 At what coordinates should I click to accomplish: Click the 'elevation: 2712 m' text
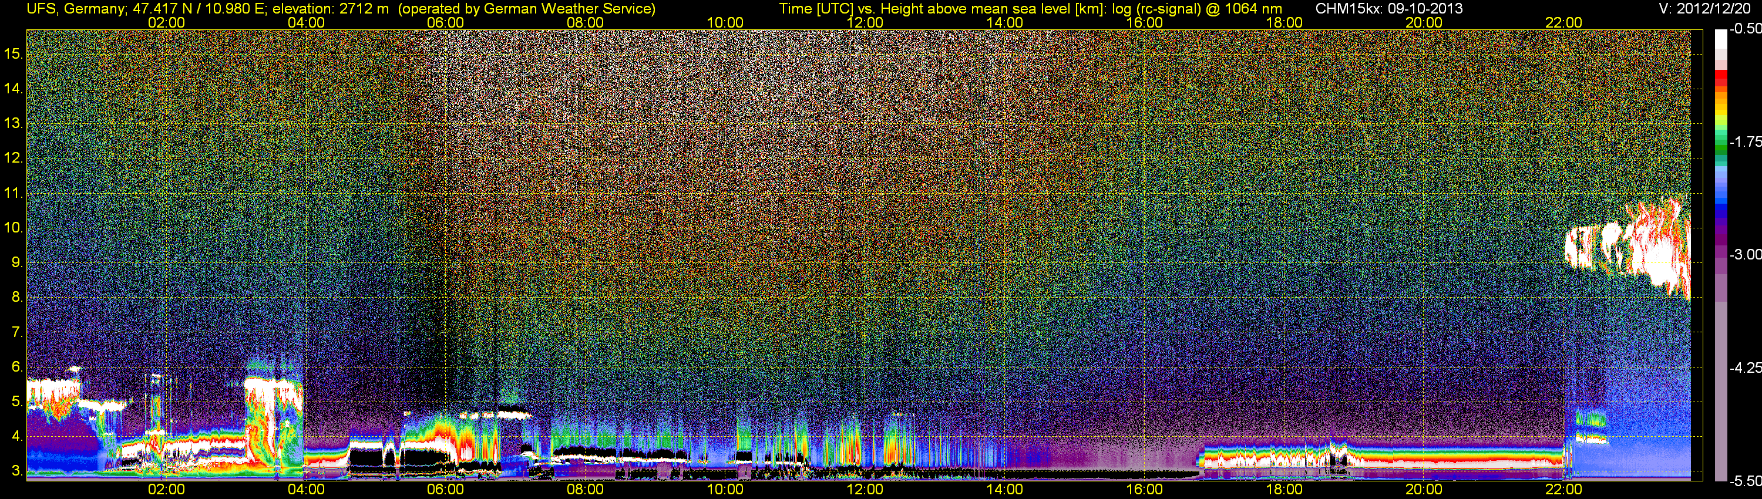coord(330,9)
